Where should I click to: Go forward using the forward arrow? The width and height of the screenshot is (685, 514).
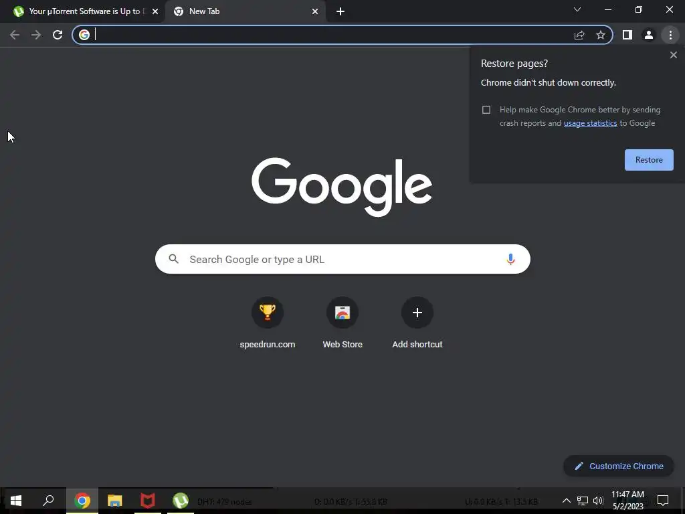(x=36, y=35)
